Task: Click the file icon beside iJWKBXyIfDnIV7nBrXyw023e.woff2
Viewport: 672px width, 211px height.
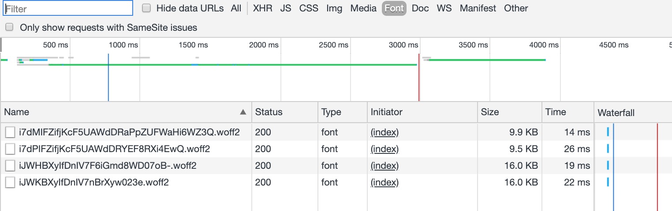Action: (10, 182)
